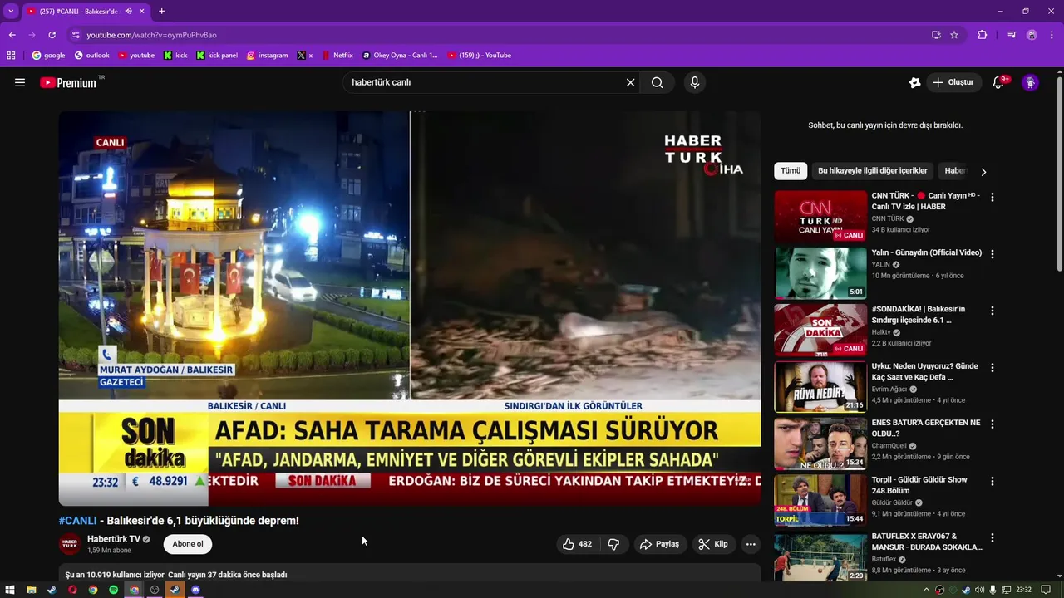This screenshot has height=598, width=1064.
Task: Click the #CANLI hashtag in title
Action: pyautogui.click(x=77, y=521)
